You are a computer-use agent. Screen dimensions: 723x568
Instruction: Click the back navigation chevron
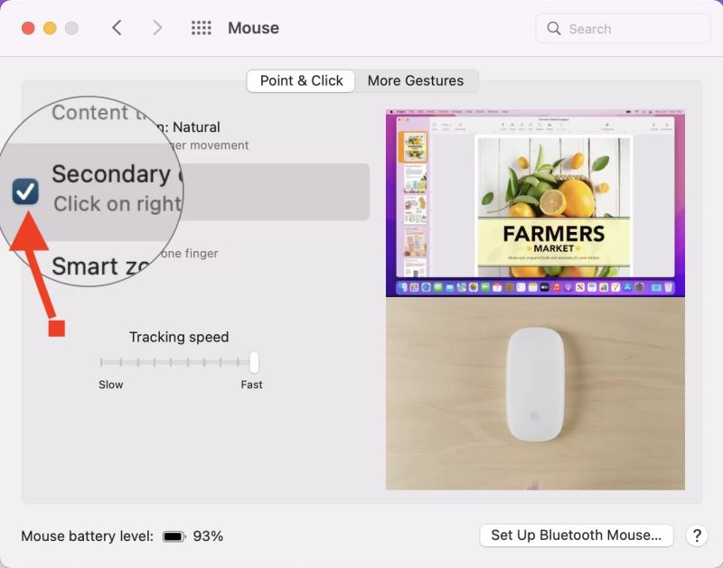coord(117,28)
